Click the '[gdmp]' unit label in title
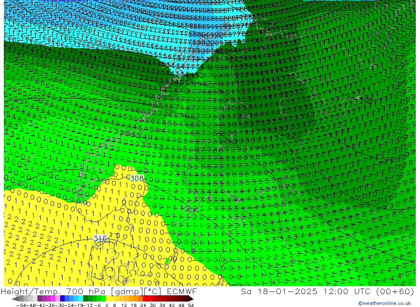 click(127, 292)
